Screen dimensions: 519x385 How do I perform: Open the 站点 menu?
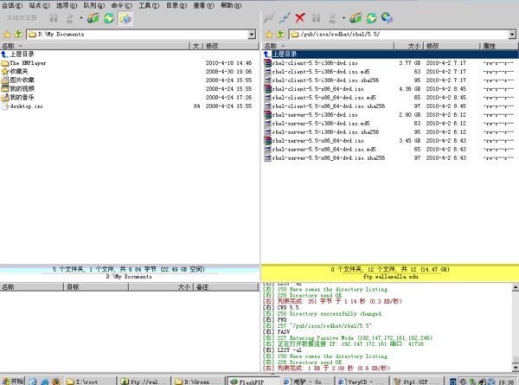[x=35, y=5]
